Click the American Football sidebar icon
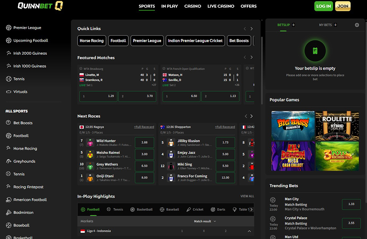Image resolution: width=367 pixels, height=239 pixels. coord(9,200)
